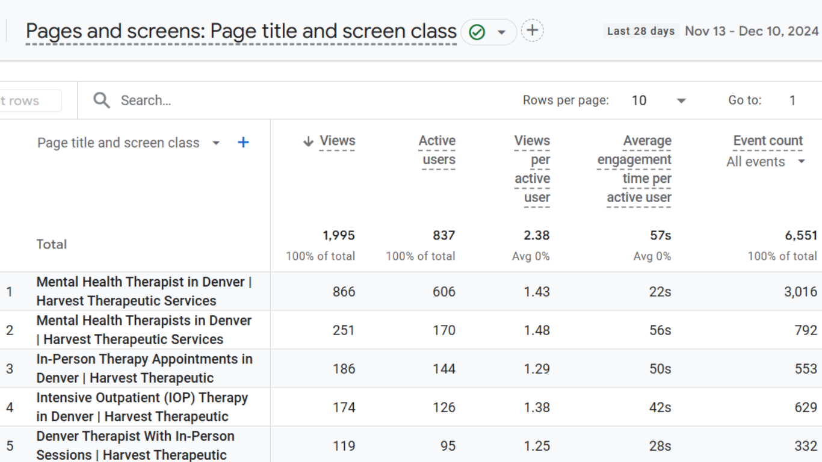Select row Mental Health Therapists in Denver
Screen dimensions: 822x462
point(144,330)
